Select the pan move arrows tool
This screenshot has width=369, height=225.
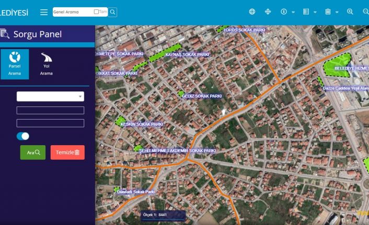[268, 11]
